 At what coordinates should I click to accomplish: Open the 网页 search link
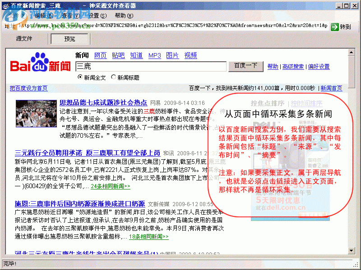tap(100, 55)
